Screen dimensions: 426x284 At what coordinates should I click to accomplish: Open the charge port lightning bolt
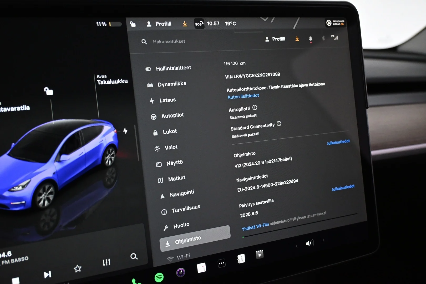tap(125, 130)
